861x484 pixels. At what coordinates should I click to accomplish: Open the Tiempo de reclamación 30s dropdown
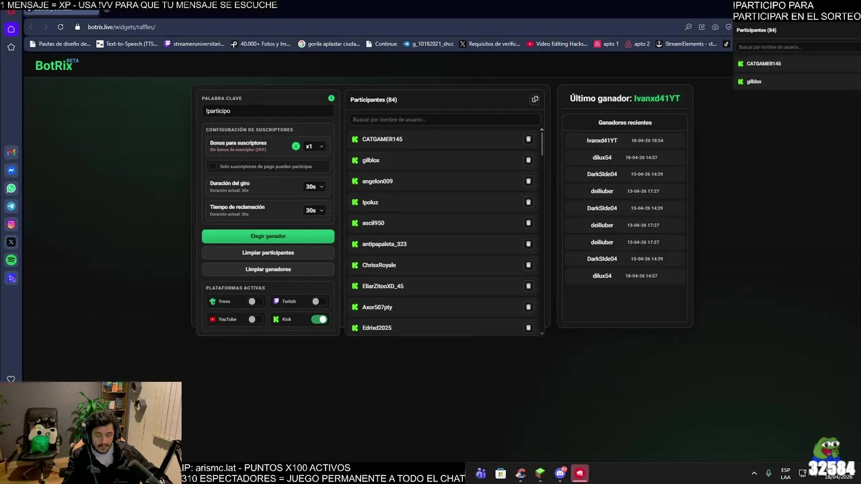click(314, 210)
